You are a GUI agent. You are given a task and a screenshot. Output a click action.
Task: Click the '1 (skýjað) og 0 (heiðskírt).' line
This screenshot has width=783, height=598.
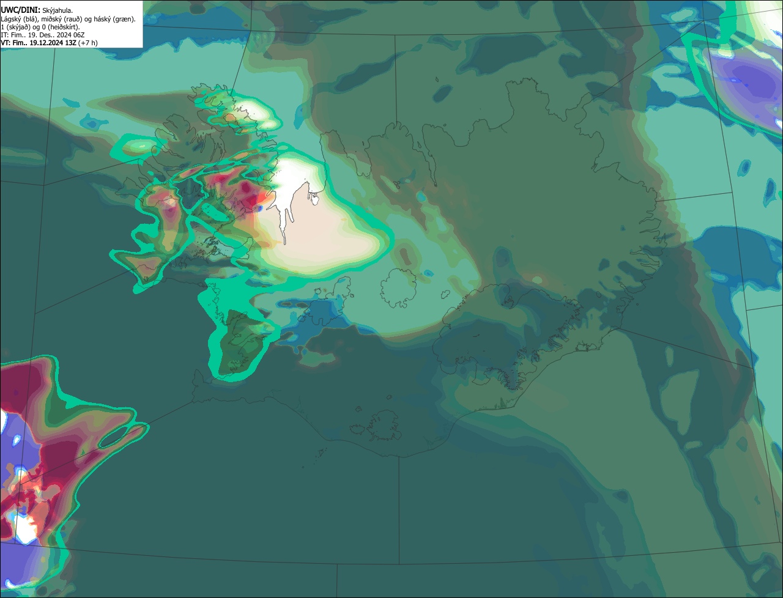[x=40, y=27]
